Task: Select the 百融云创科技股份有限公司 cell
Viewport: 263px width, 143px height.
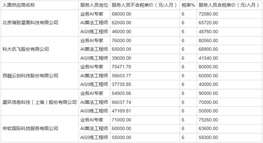Action: [x=40, y=76]
